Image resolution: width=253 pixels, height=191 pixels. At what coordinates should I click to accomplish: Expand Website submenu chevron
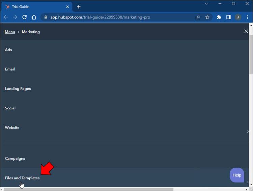tap(248, 132)
